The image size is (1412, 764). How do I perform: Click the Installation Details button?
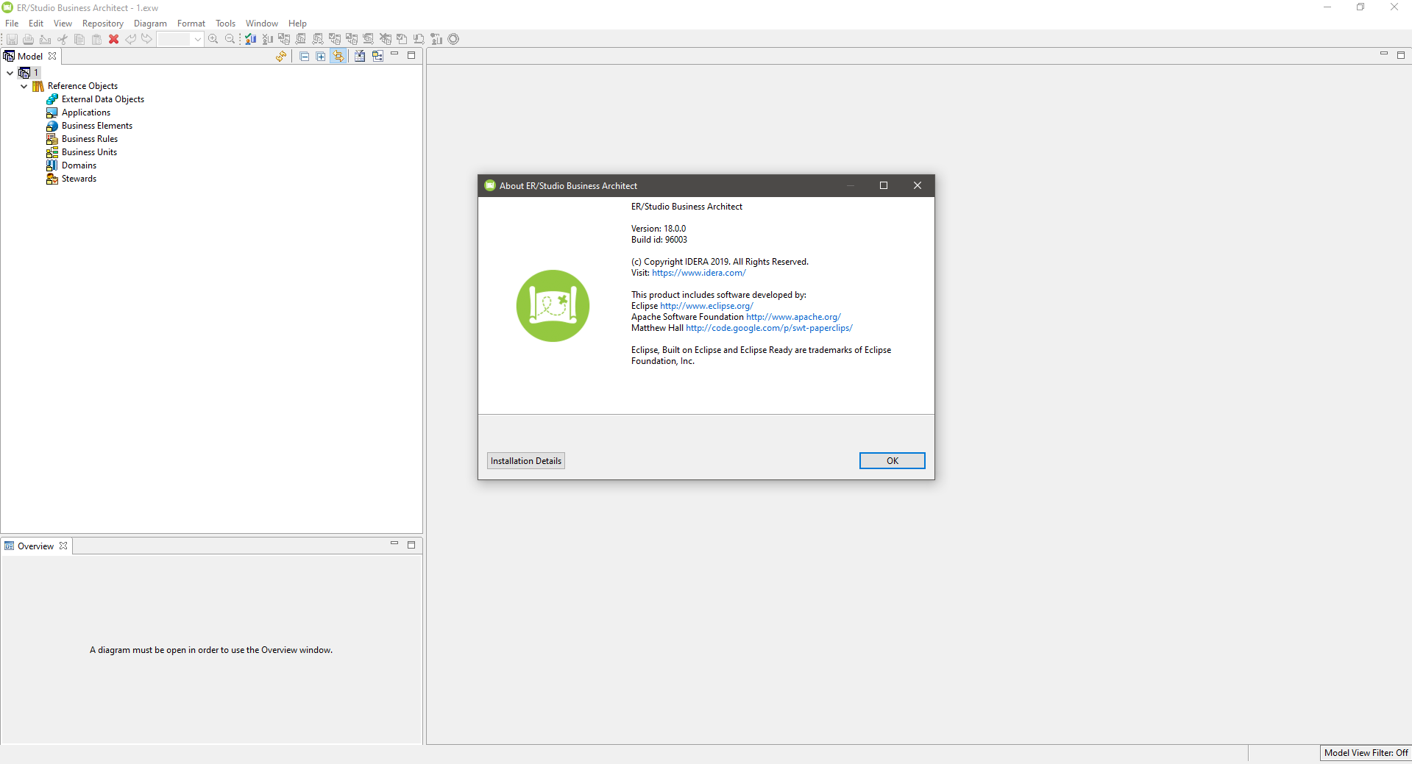point(526,460)
